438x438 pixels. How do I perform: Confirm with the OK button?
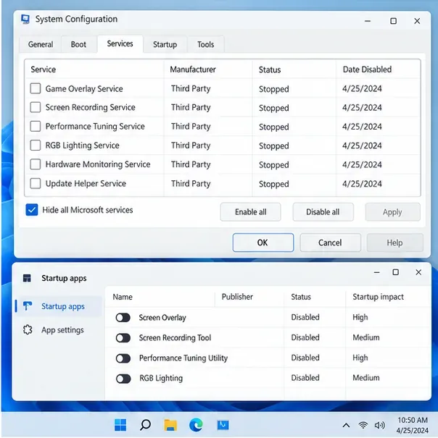point(263,243)
